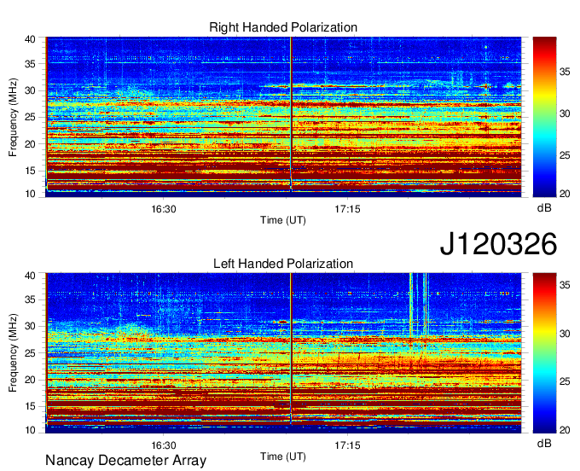Click the 40 MHz tick label on bottom plot
580x471 pixels.
pos(30,276)
